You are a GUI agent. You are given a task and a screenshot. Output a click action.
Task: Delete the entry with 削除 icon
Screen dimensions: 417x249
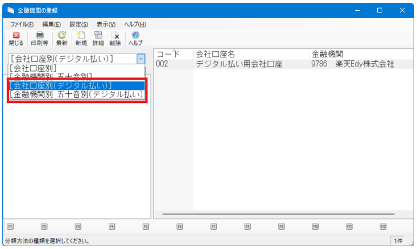coord(115,39)
